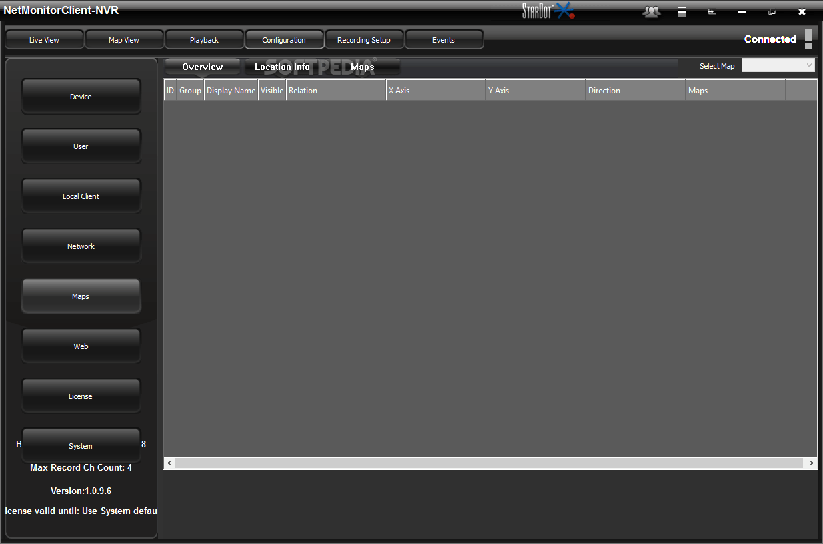Click the Version:1.0.9.6 text
The width and height of the screenshot is (823, 544).
coord(81,491)
